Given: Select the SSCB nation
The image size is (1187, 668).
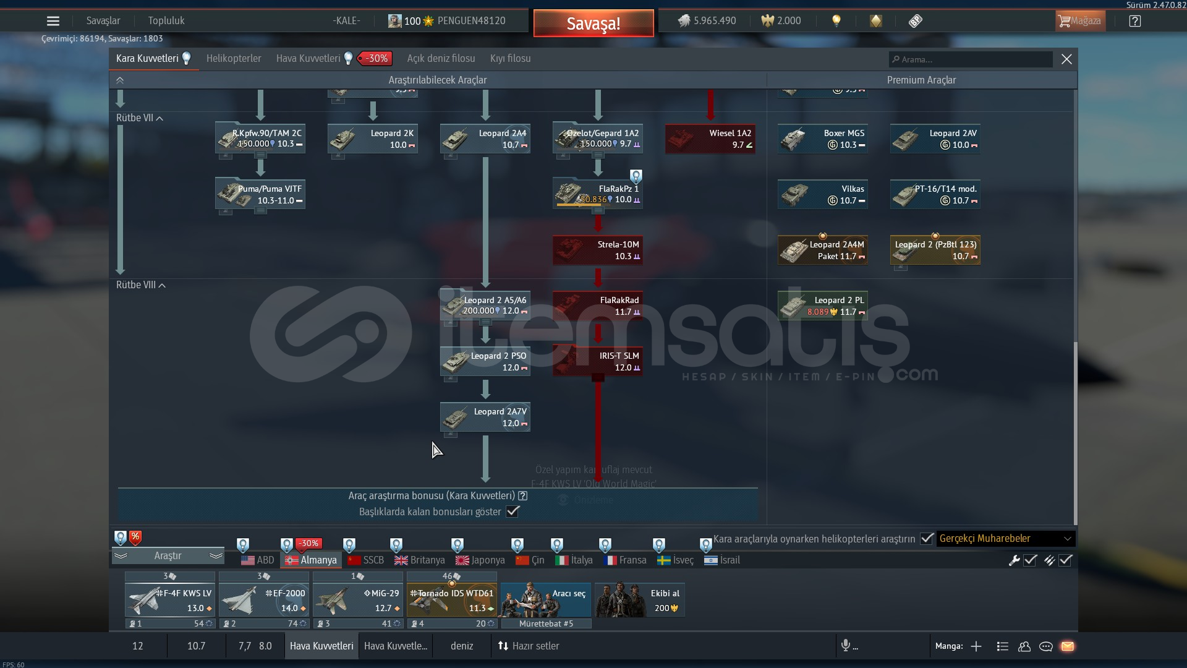Looking at the screenshot, I should [x=366, y=560].
